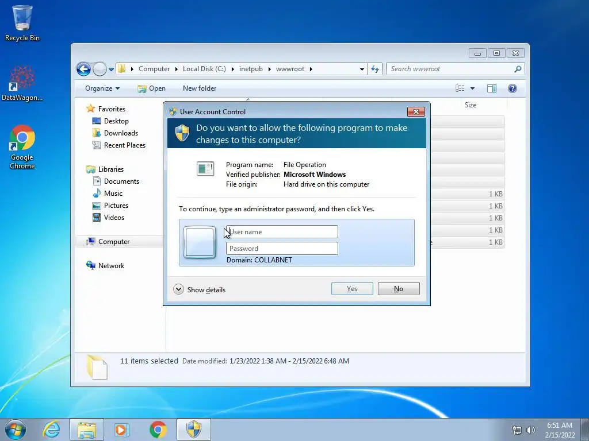Viewport: 589px width, 441px height.
Task: Click the Explorer Forward arrow button
Action: [100, 69]
